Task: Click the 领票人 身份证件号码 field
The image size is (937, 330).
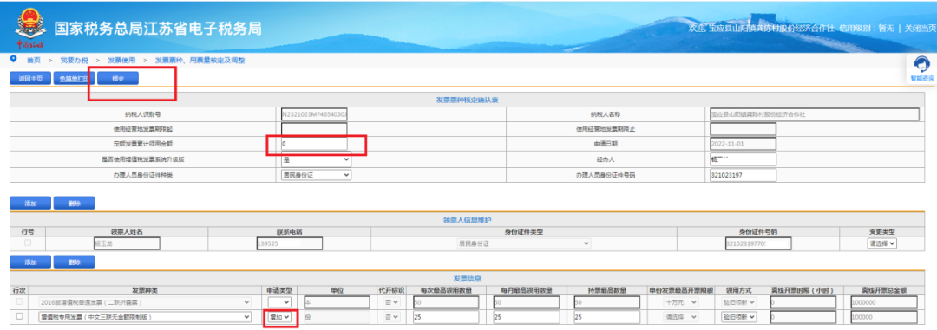Action: [x=758, y=243]
